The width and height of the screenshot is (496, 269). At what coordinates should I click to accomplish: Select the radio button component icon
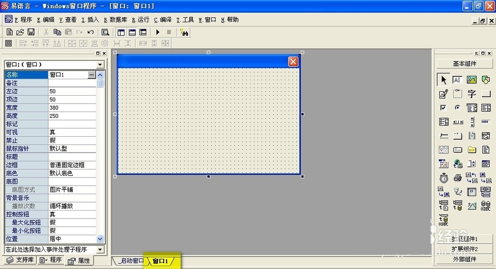457,108
